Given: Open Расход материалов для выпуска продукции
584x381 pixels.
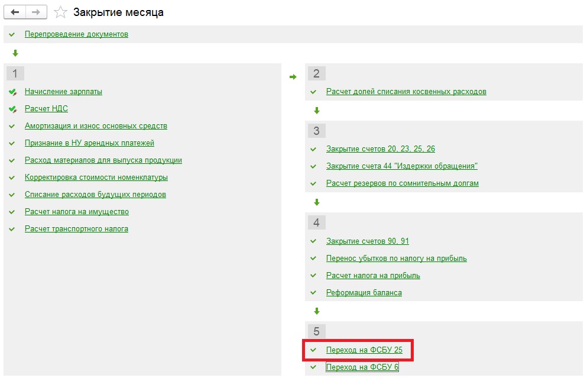Looking at the screenshot, I should (103, 160).
